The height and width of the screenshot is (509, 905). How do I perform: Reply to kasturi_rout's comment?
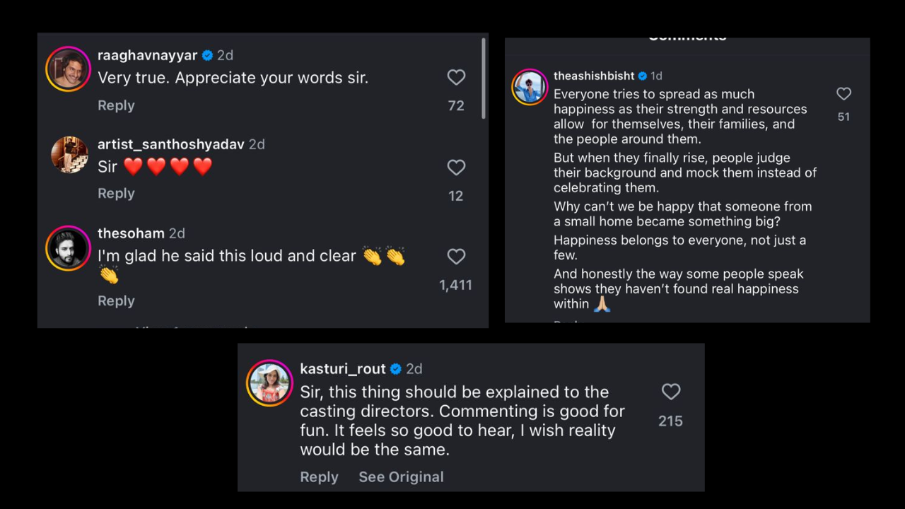tap(319, 477)
